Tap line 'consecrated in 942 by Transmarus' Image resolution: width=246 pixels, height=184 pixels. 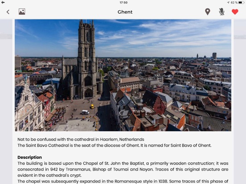(x=123, y=169)
